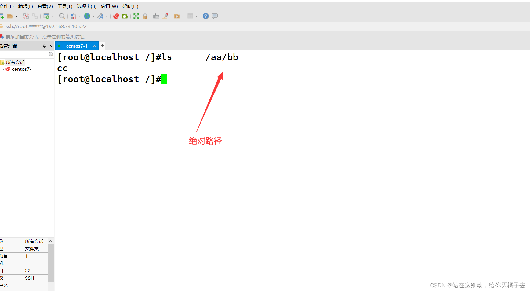This screenshot has height=291, width=530.
Task: Open a new session window
Action: click(2, 16)
